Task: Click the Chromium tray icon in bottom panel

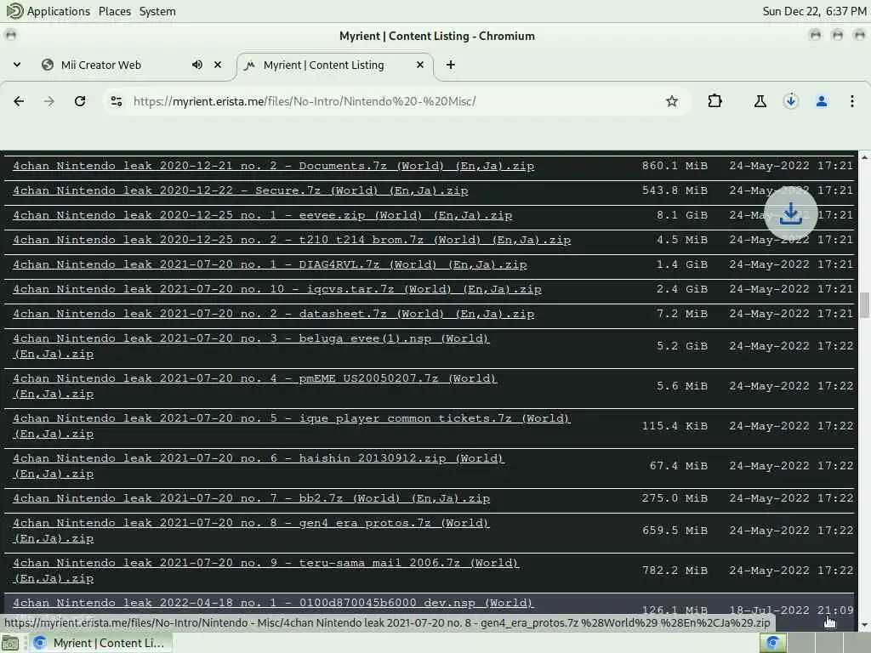Action: pyautogui.click(x=772, y=643)
